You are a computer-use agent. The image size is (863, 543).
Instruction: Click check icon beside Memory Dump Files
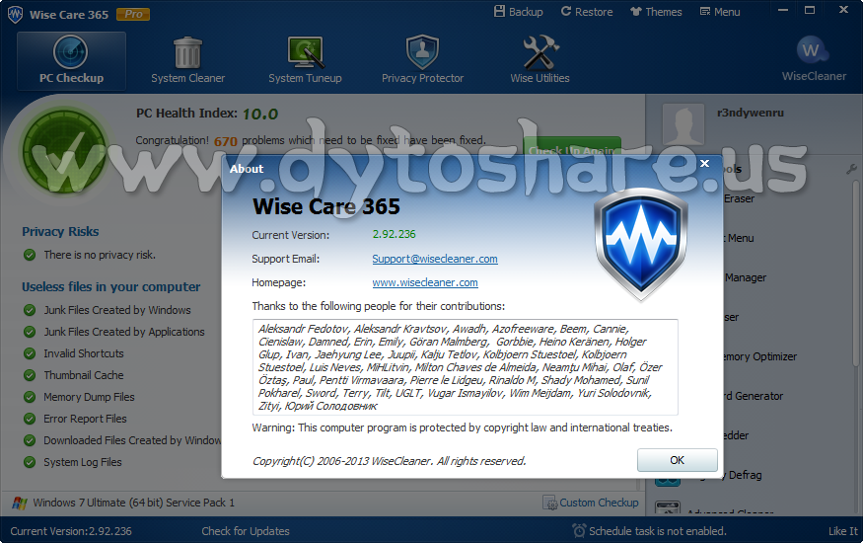pyautogui.click(x=30, y=397)
